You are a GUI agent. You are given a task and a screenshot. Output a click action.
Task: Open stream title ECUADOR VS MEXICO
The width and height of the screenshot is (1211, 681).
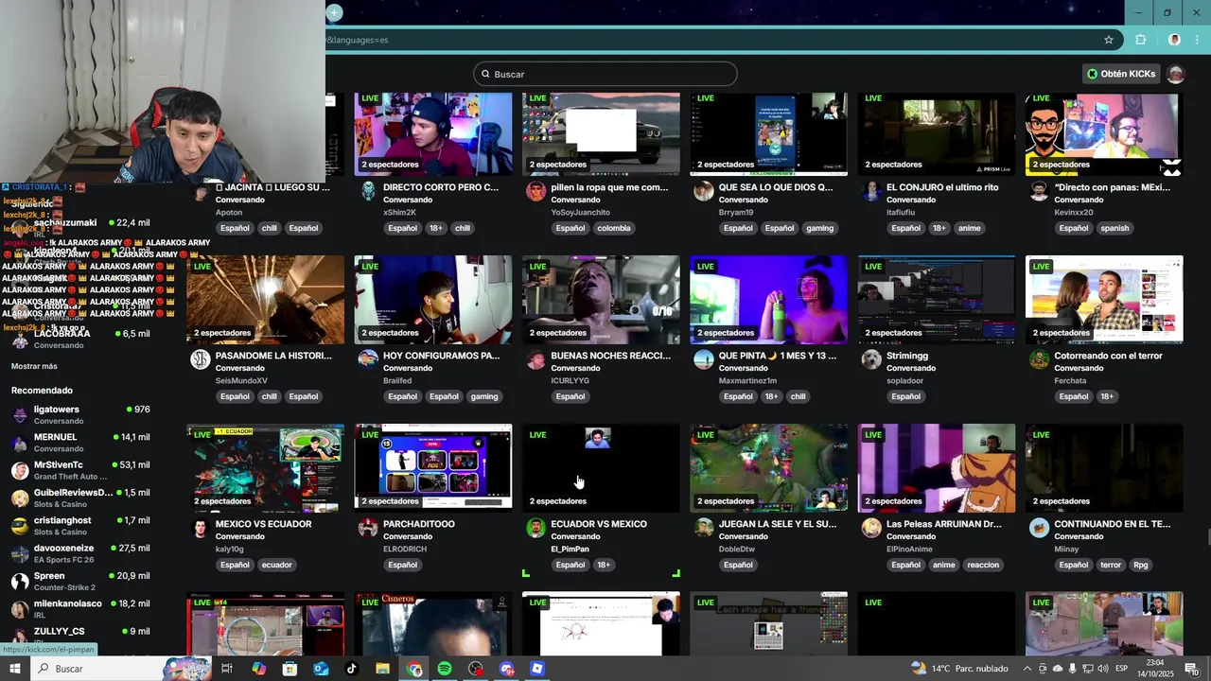click(599, 524)
